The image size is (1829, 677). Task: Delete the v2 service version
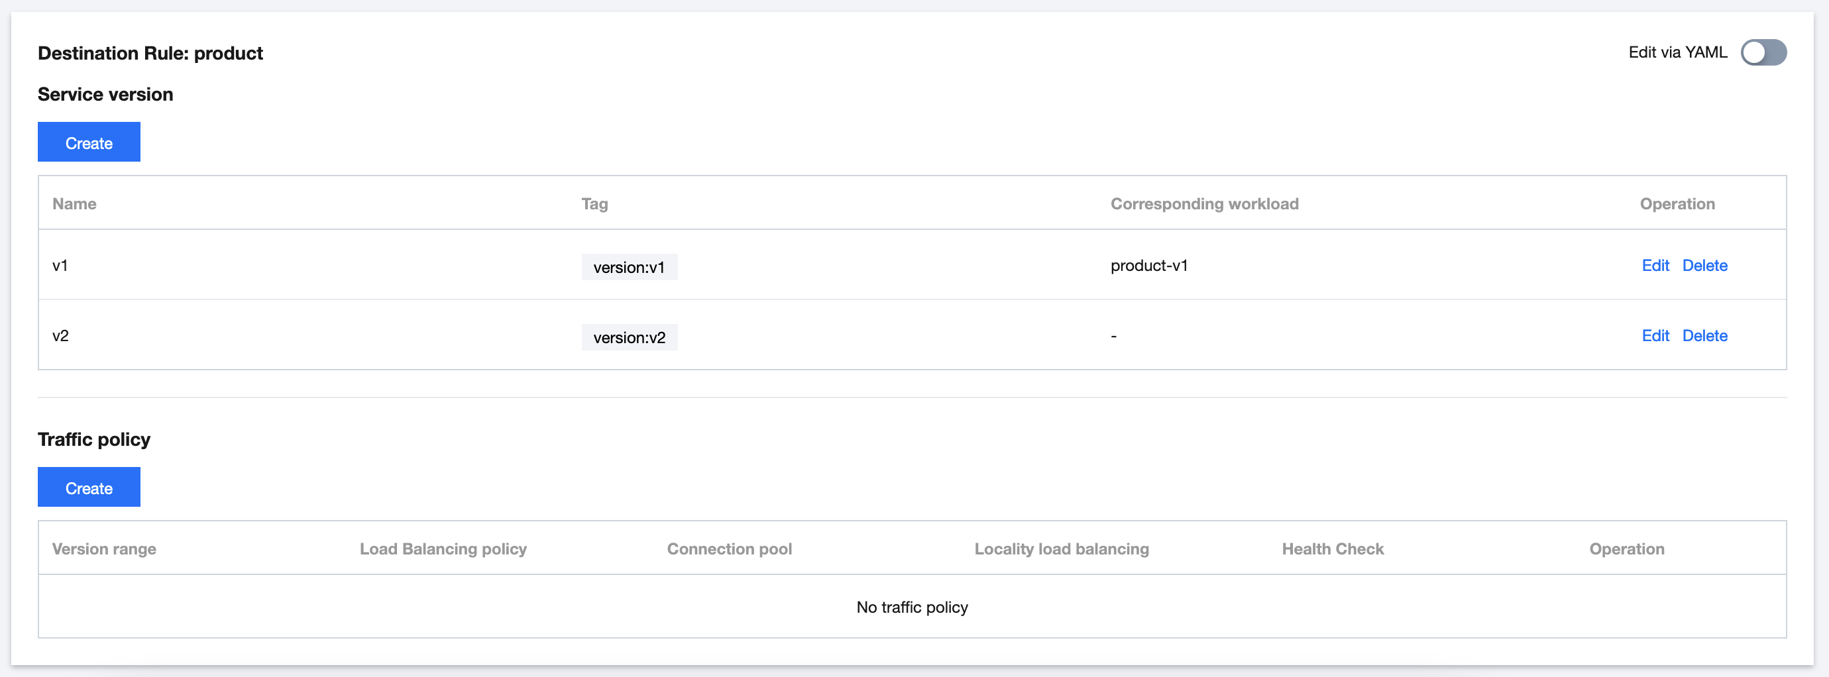click(x=1704, y=336)
